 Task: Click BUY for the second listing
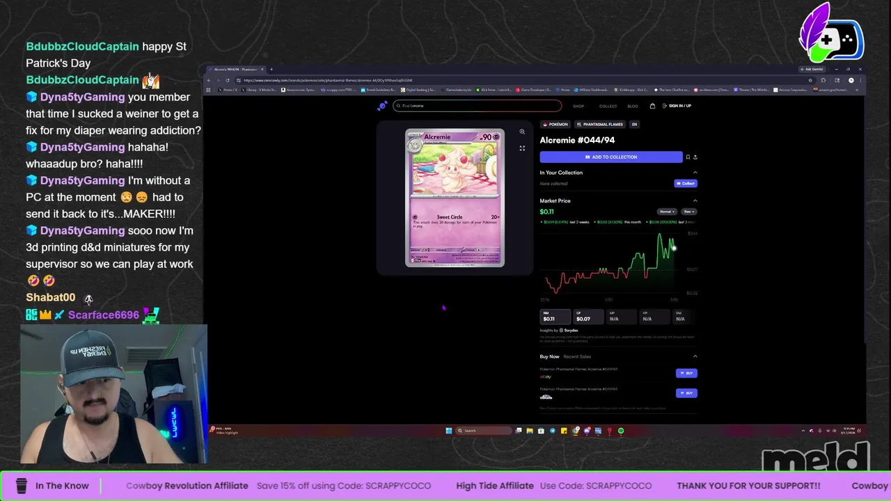[686, 393]
